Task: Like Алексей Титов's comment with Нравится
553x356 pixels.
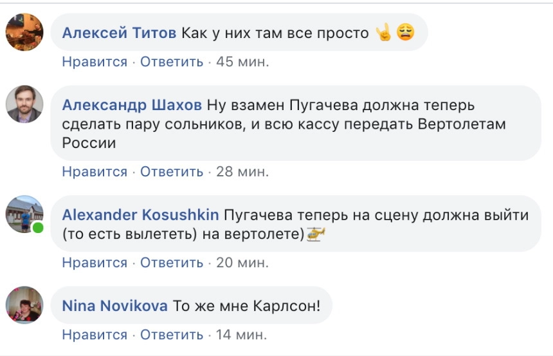Action: pos(95,62)
